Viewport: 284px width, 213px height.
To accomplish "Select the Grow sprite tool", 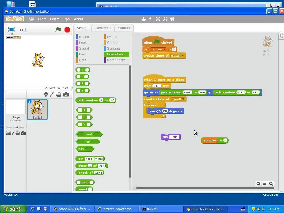I will click(158, 19).
